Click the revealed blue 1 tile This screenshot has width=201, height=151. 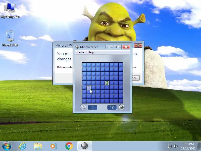click(x=89, y=87)
